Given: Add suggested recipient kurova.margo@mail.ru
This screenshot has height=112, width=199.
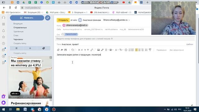Looking at the screenshot, I should click(x=72, y=29).
